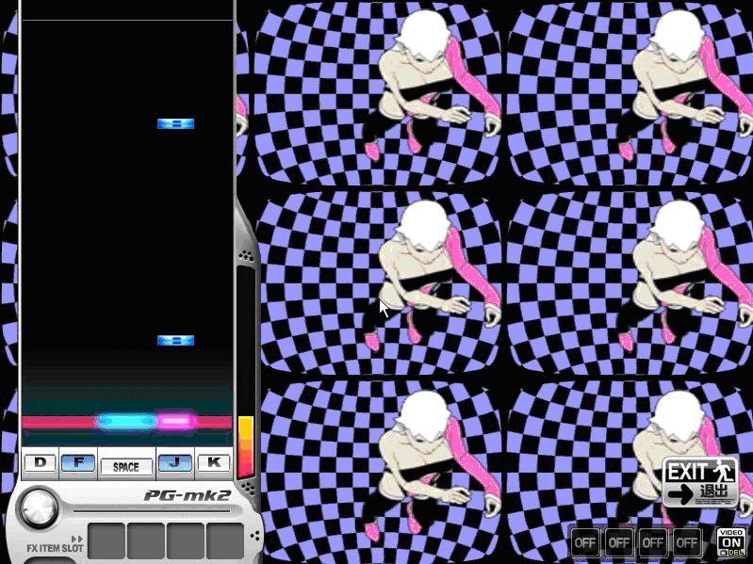Image resolution: width=753 pixels, height=564 pixels.
Task: Click the horizontal slider bar below PG-mk2
Action: tap(151, 510)
